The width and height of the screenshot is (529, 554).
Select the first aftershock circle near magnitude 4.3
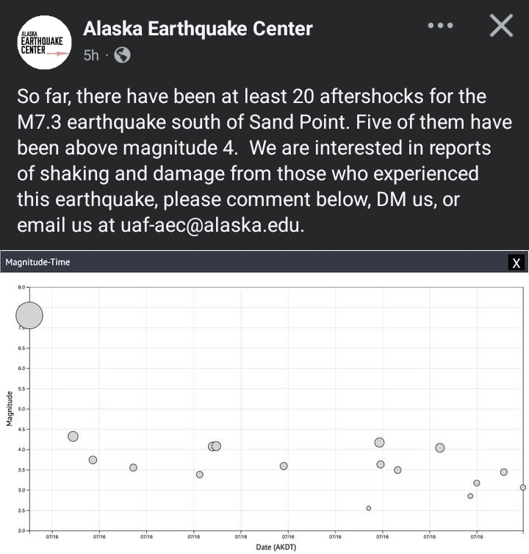tap(73, 436)
